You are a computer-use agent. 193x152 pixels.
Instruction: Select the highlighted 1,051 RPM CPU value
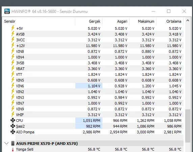click(x=89, y=121)
